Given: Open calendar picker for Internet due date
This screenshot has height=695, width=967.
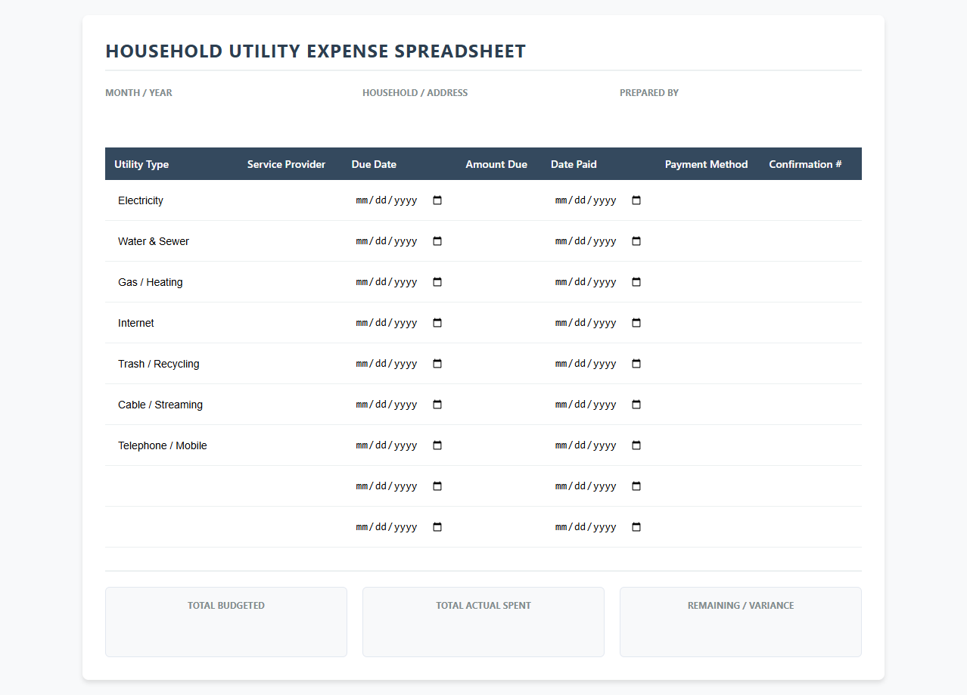Looking at the screenshot, I should (437, 323).
